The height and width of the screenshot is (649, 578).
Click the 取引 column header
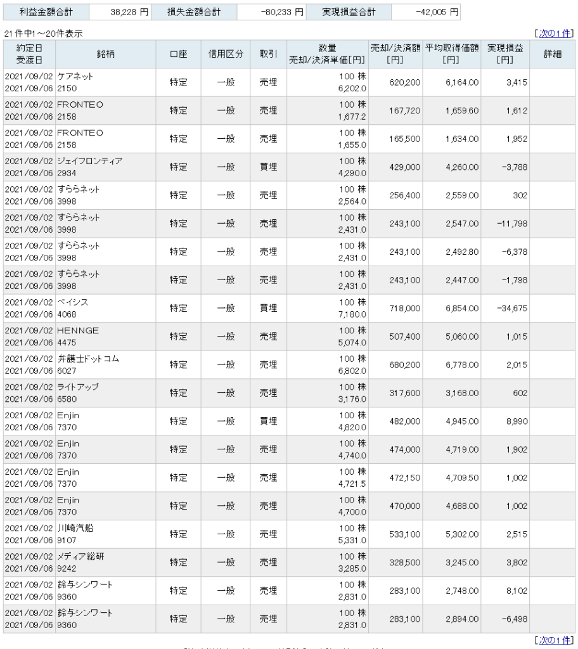(x=268, y=55)
